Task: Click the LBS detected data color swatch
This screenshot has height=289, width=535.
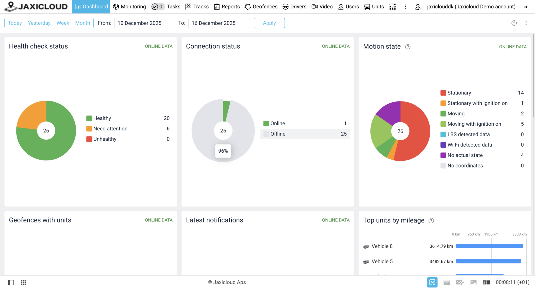Action: (x=443, y=134)
